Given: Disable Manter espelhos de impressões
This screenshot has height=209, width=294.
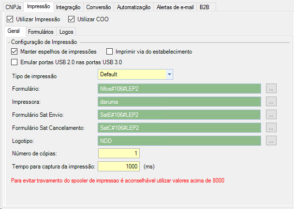Looking at the screenshot, I should coord(14,52).
